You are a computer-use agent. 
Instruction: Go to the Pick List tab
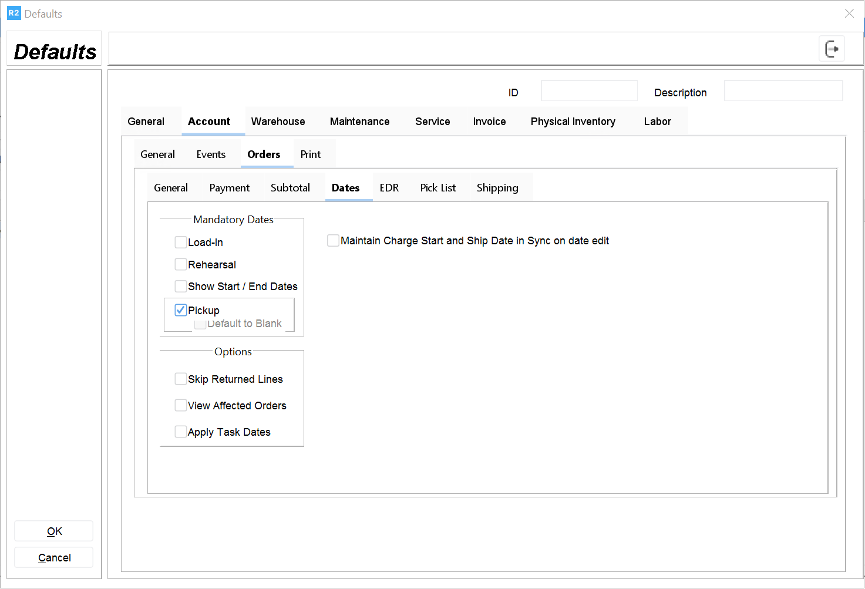point(437,188)
